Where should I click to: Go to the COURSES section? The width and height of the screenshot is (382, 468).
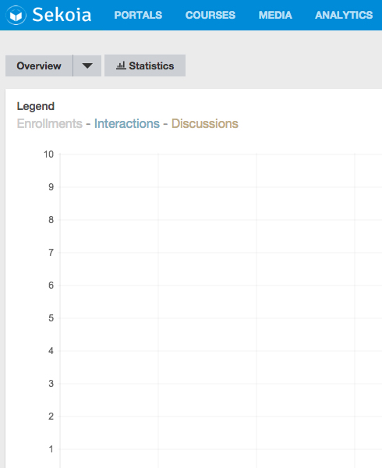(210, 15)
